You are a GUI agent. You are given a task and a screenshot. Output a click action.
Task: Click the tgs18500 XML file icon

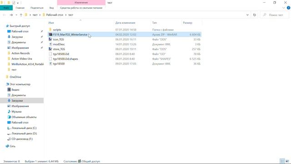pos(50,64)
